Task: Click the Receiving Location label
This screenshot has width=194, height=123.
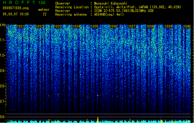Action: click(x=72, y=7)
